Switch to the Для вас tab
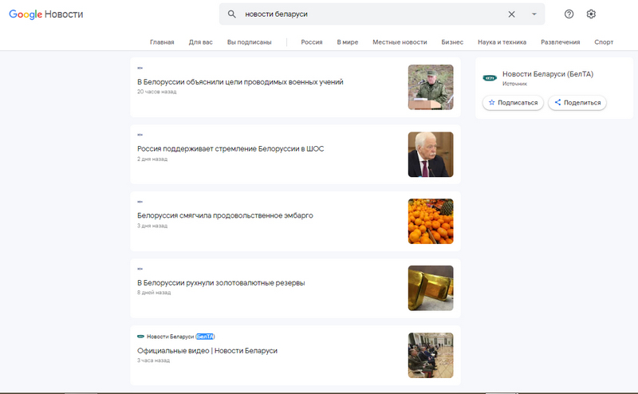The height and width of the screenshot is (394, 638). (x=200, y=42)
